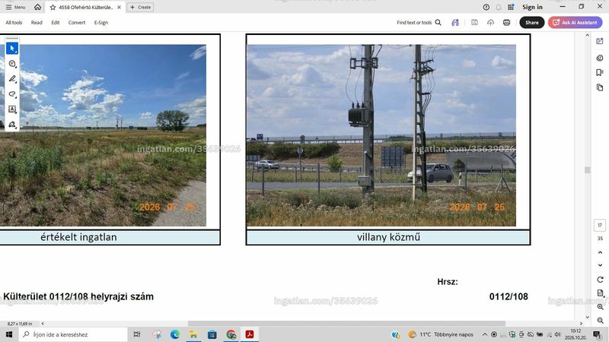Screen dimensions: 609x342
Task: Open the weather widget 11°C Többnyire napos
Action: pyautogui.click(x=441, y=334)
